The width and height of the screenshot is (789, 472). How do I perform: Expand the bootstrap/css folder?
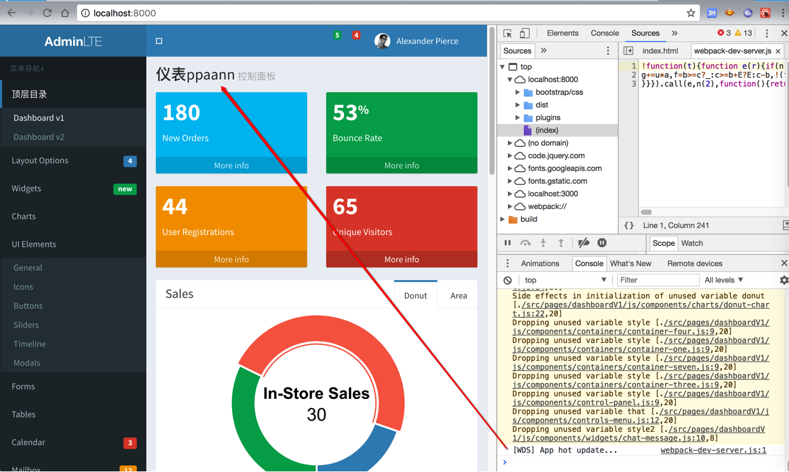click(x=518, y=92)
